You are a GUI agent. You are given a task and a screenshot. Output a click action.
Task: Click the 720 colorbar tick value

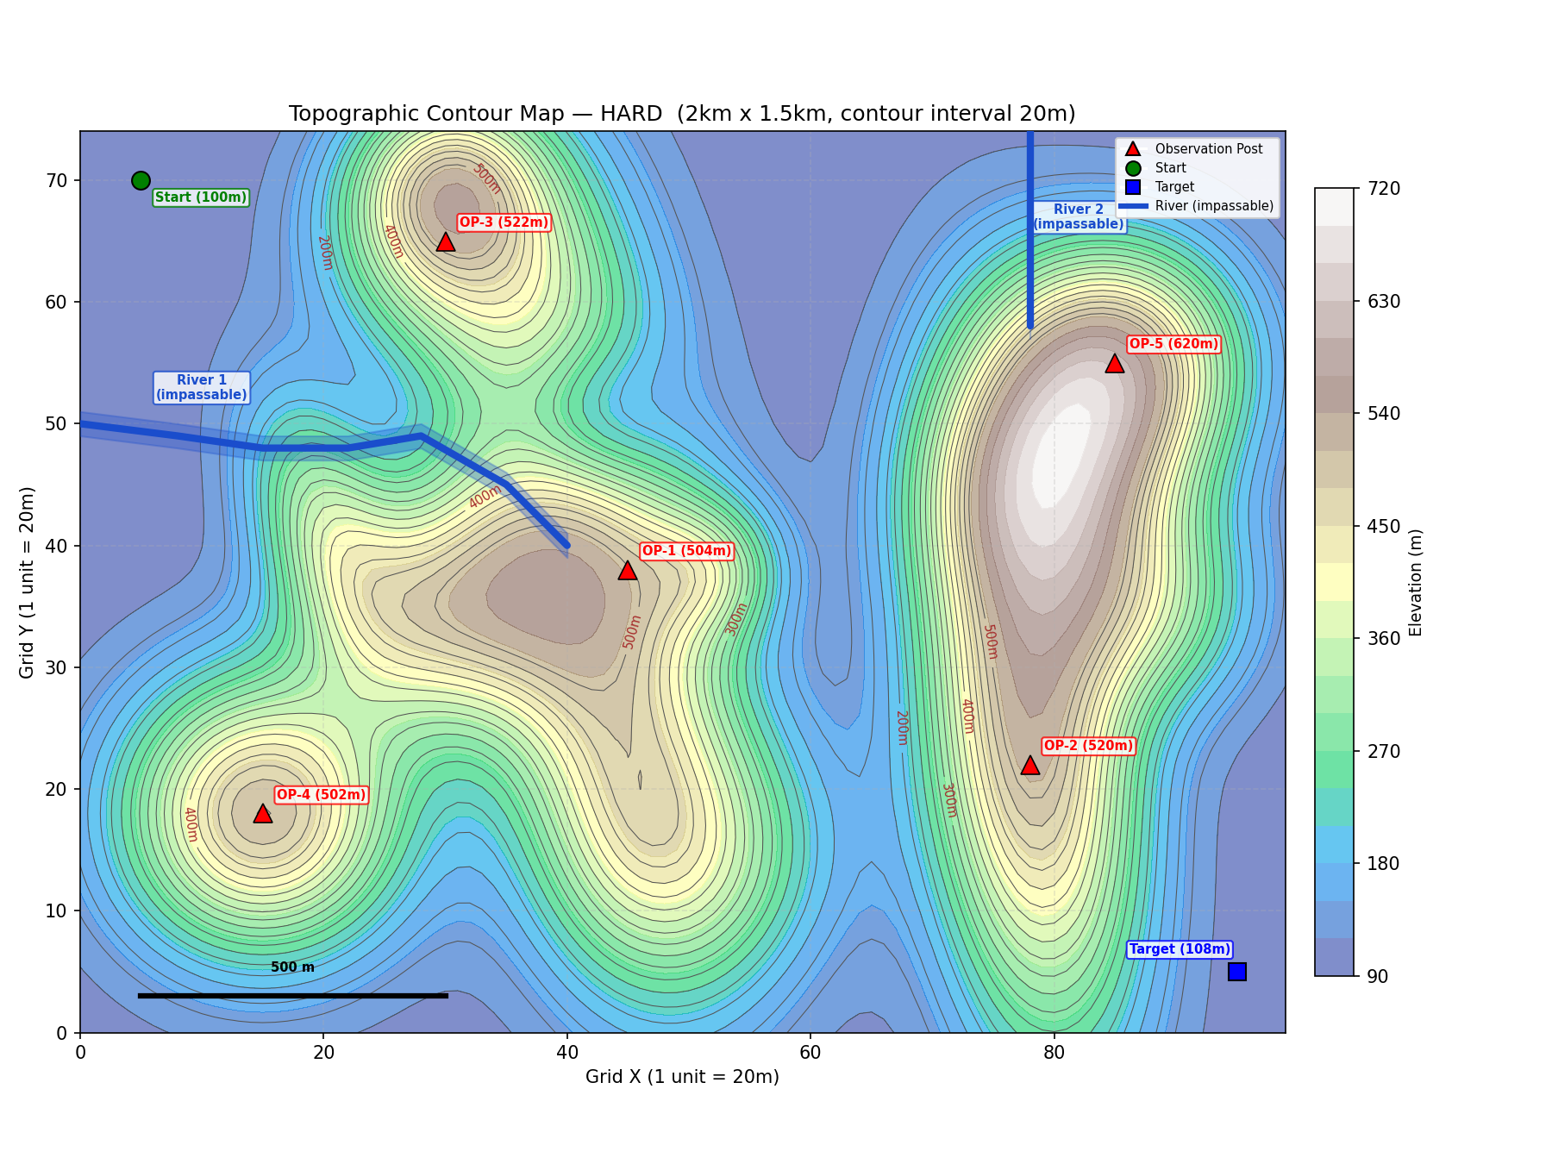click(1384, 189)
